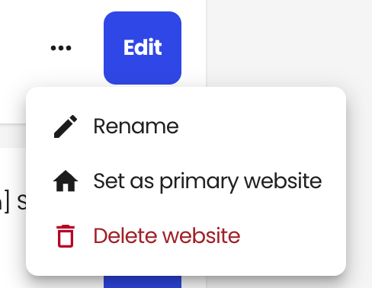The width and height of the screenshot is (372, 288).
Task: Click the word primary in the second entry
Action: 199,181
